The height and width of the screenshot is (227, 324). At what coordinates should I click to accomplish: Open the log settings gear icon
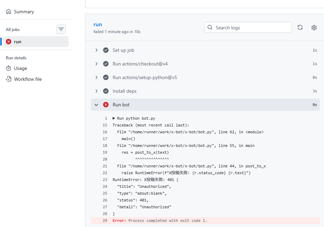(314, 28)
